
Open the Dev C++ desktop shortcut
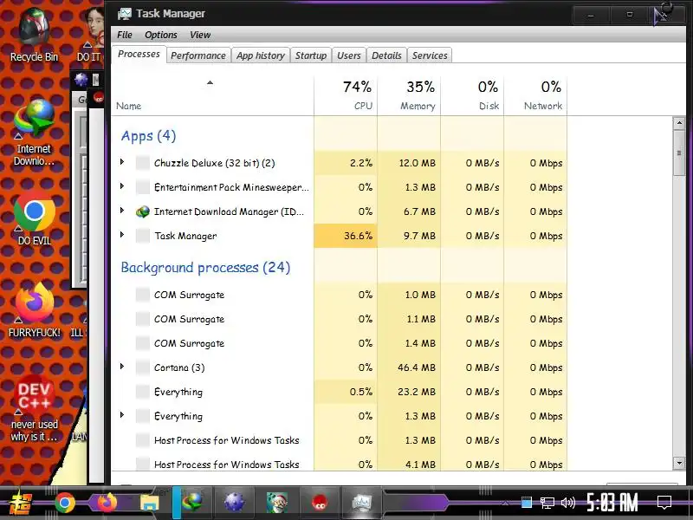click(x=34, y=406)
